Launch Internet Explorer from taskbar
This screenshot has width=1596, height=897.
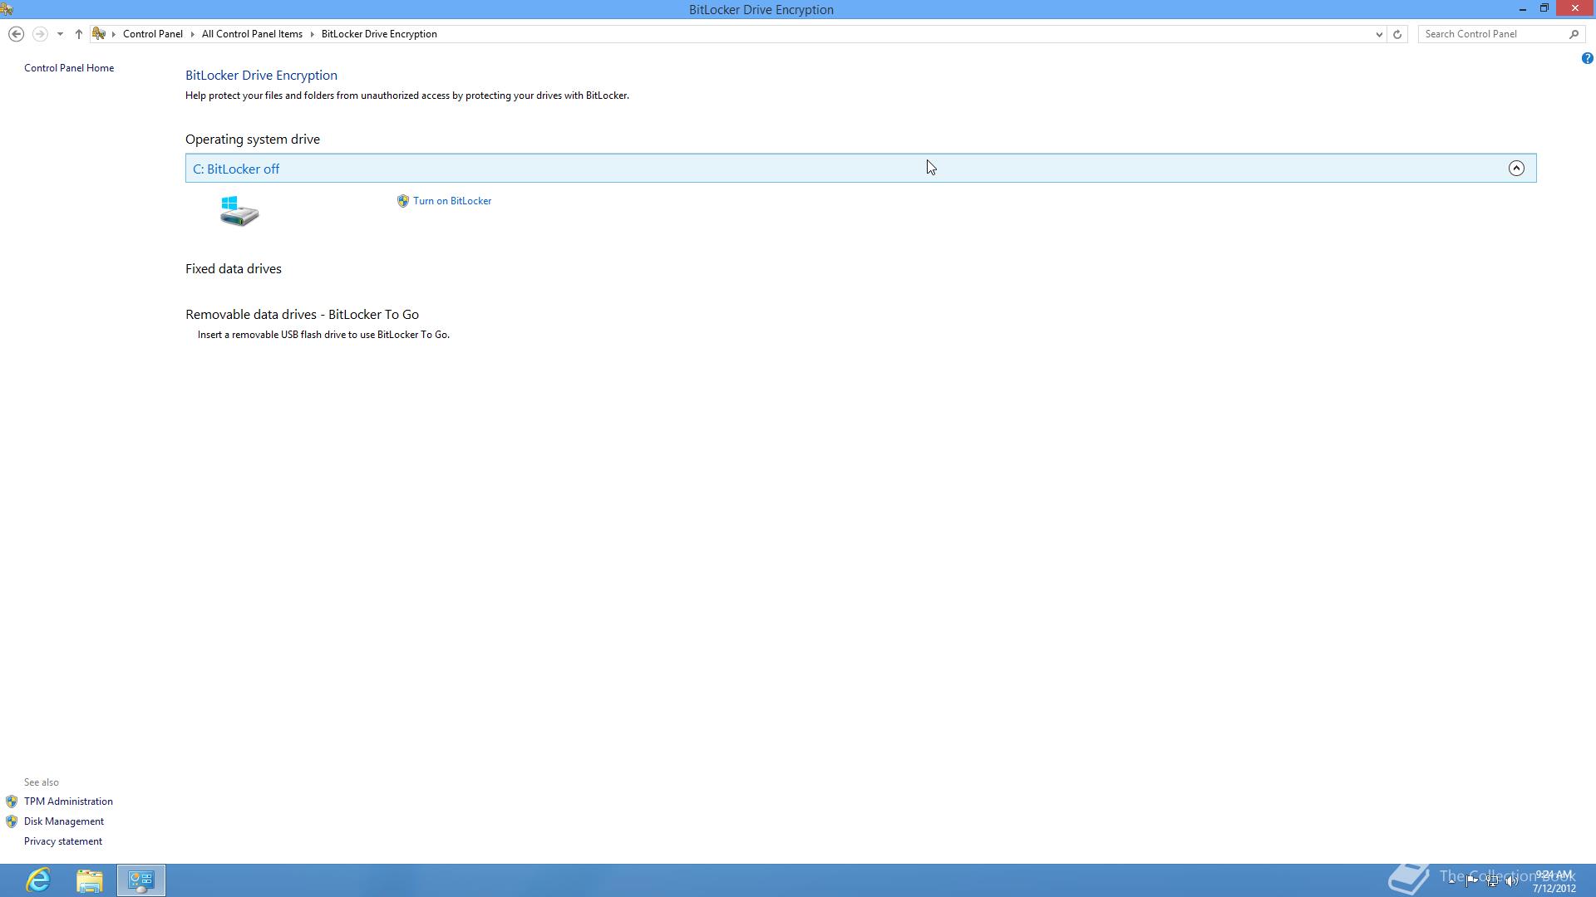click(x=38, y=880)
